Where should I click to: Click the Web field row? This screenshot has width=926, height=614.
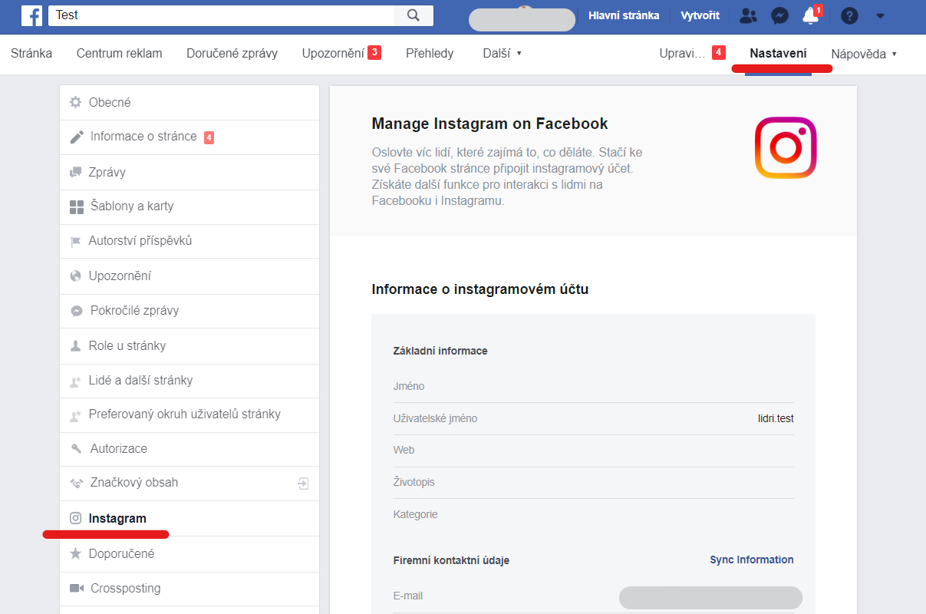(x=593, y=451)
